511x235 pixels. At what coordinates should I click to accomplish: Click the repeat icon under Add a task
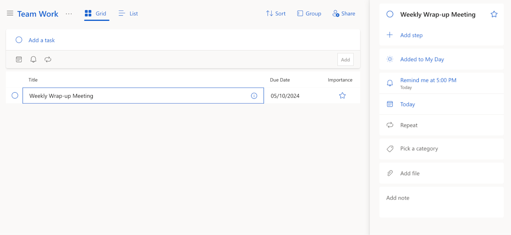pyautogui.click(x=48, y=59)
